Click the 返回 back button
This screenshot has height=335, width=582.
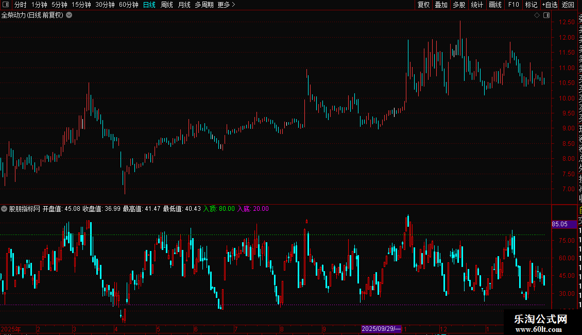pyautogui.click(x=568, y=5)
